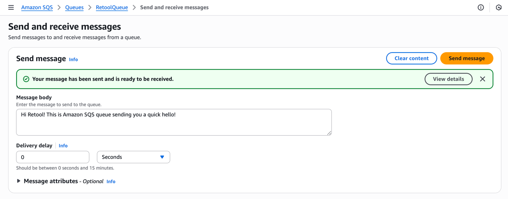Go to Amazon SQS breadcrumb
Image resolution: width=508 pixels, height=199 pixels.
coord(37,7)
